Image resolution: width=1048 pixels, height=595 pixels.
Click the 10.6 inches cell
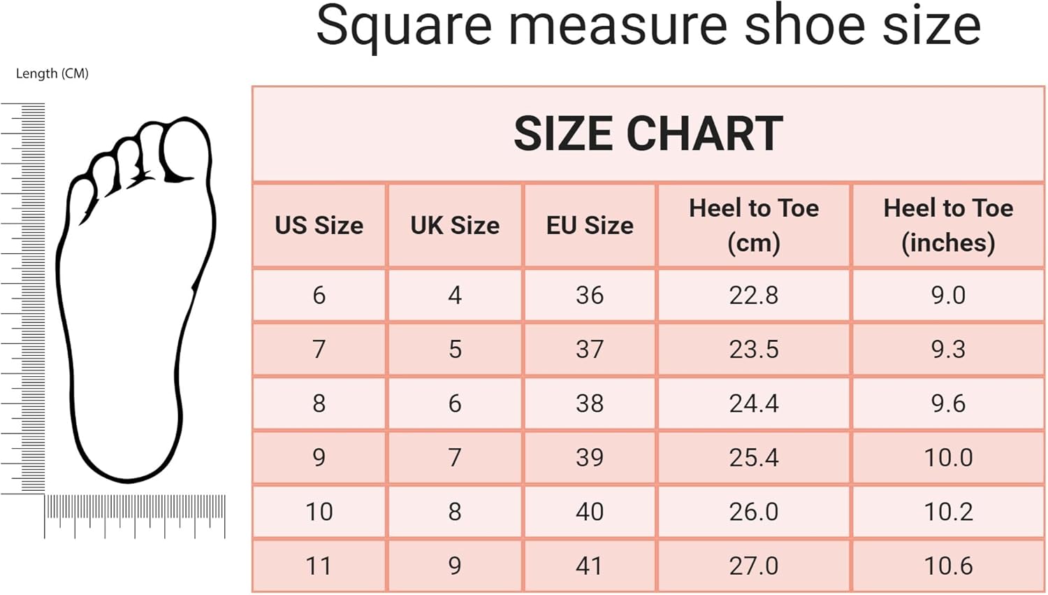pyautogui.click(x=948, y=566)
